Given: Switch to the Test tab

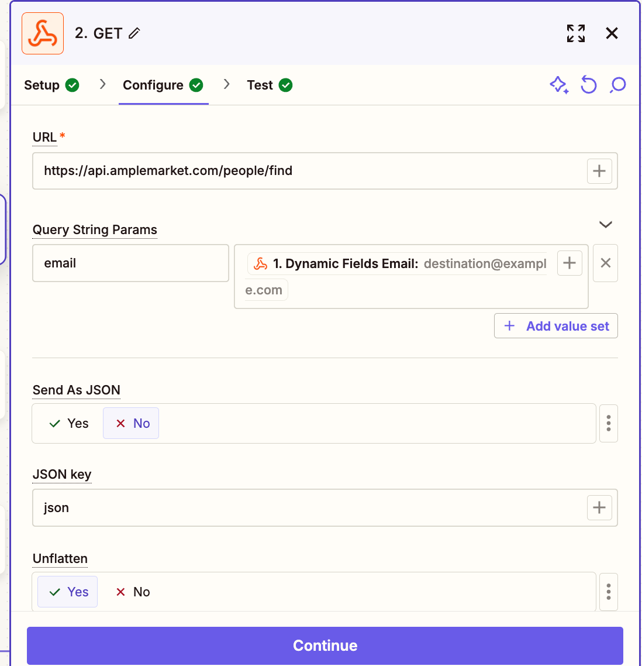Looking at the screenshot, I should tap(269, 85).
